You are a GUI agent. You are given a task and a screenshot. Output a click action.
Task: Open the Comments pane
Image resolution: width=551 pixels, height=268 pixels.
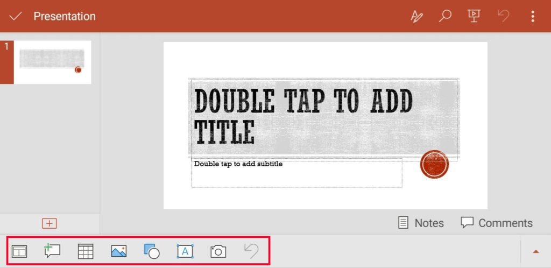tap(497, 223)
